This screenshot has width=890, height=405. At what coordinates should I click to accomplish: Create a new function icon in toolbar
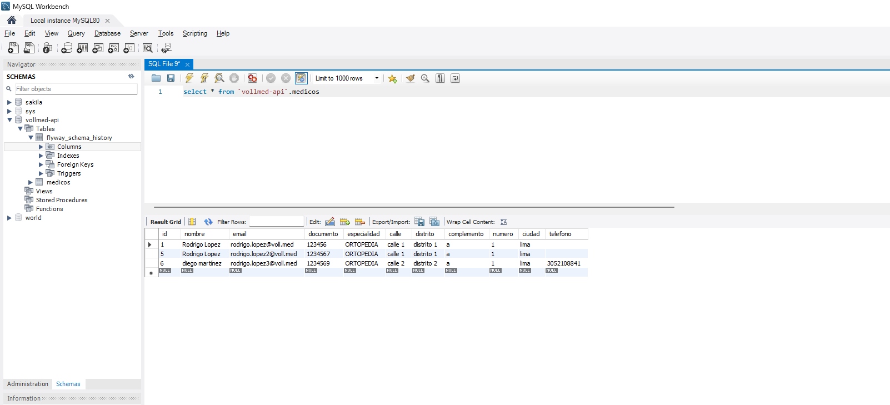(x=129, y=48)
